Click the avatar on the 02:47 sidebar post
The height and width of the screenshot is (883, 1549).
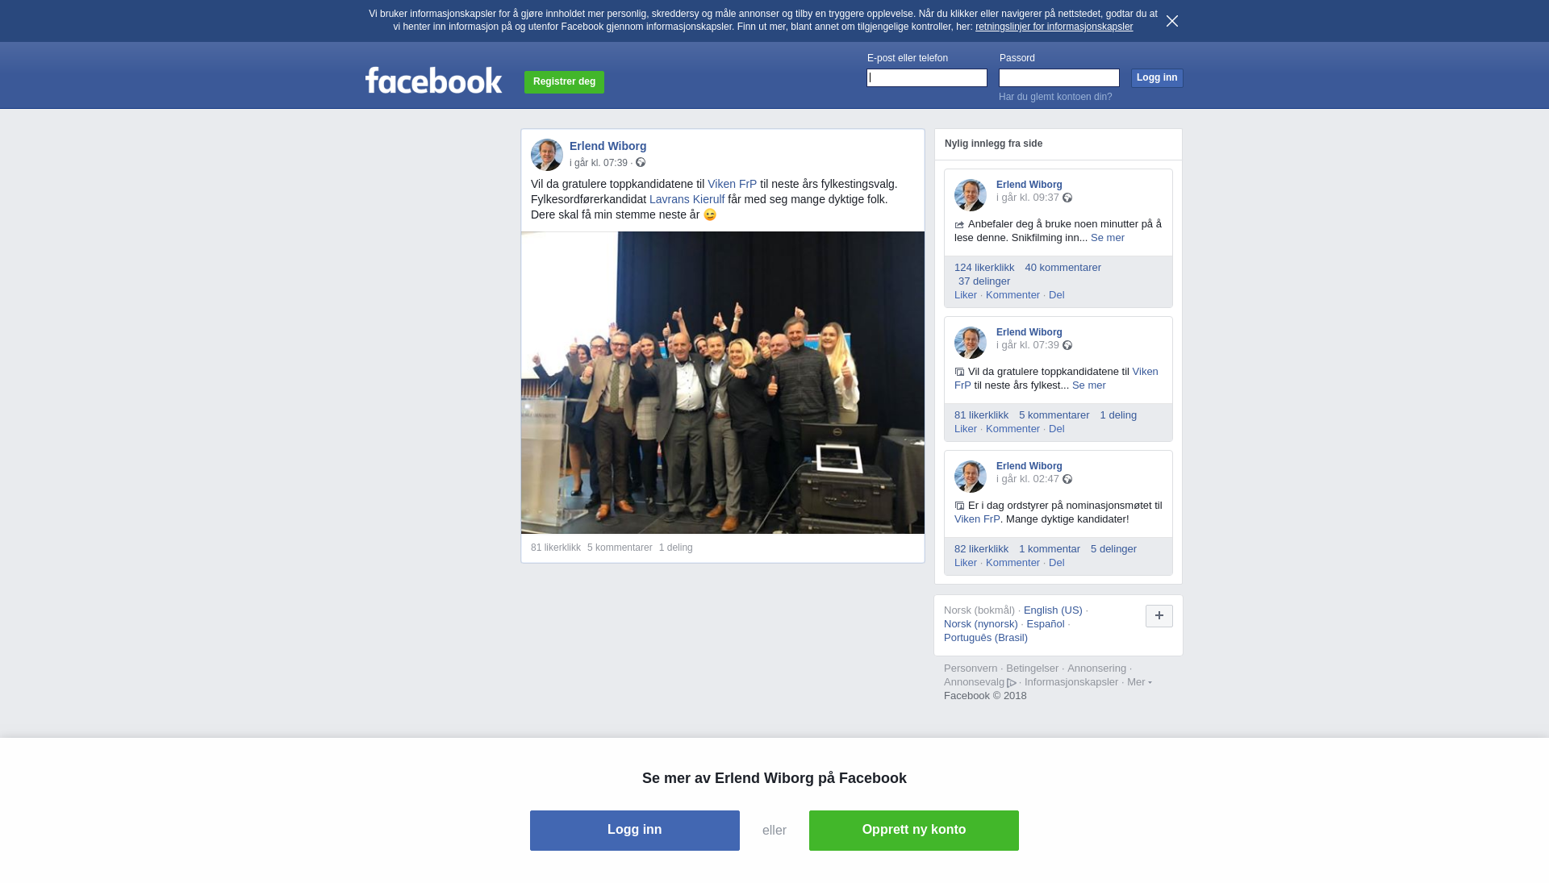click(x=971, y=477)
